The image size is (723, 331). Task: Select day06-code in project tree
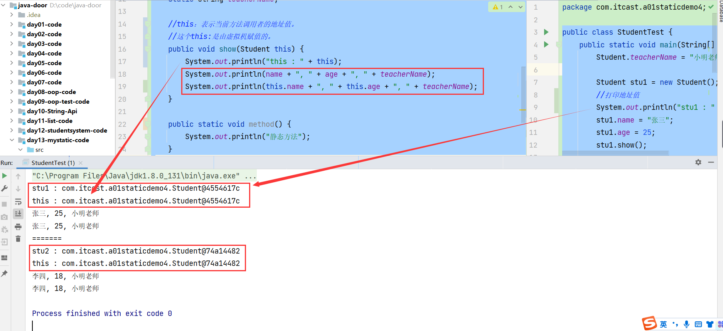44,72
